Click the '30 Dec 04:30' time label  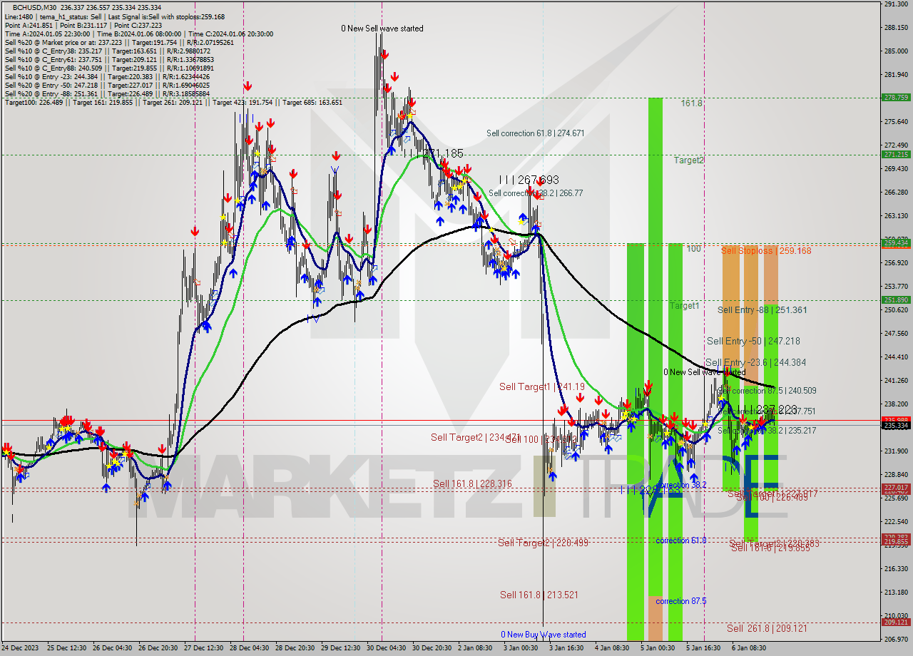[387, 648]
